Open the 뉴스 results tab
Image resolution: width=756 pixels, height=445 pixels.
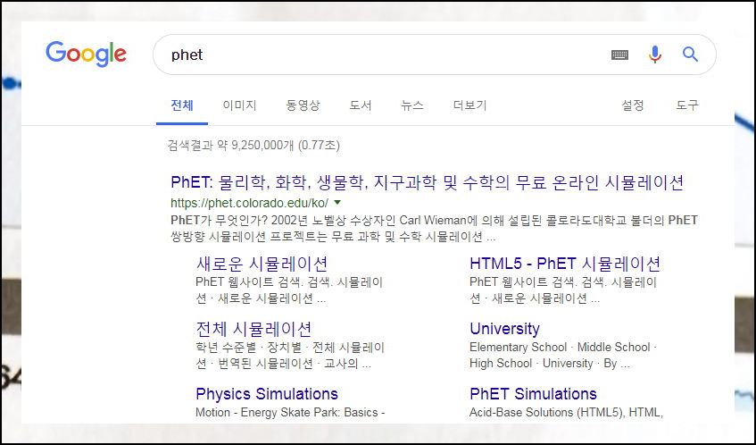click(x=412, y=105)
